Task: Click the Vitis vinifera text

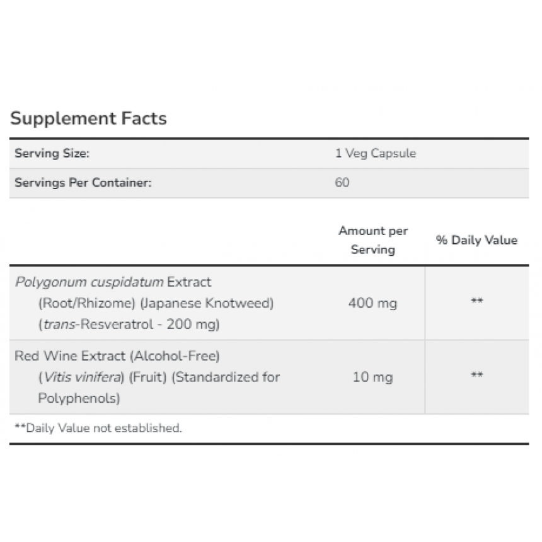Action: pyautogui.click(x=81, y=377)
